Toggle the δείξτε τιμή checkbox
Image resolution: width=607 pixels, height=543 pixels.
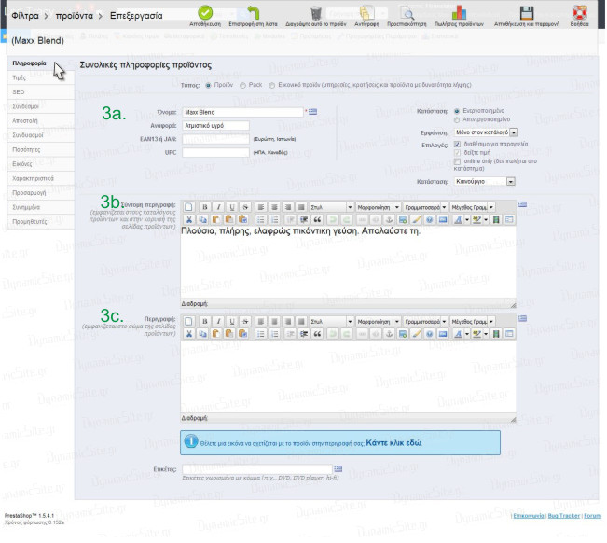[x=457, y=153]
